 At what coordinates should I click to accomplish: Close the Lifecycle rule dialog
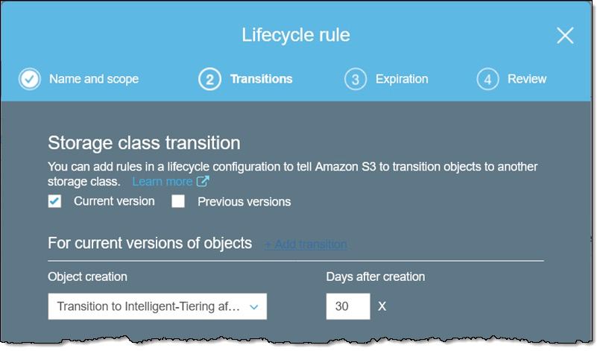[565, 36]
